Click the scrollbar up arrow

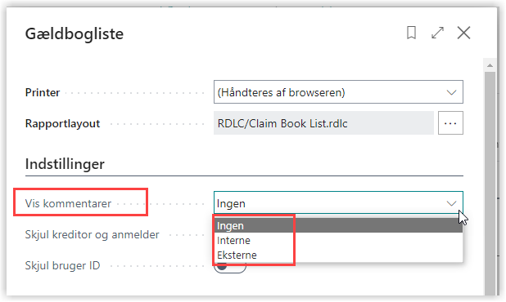[x=490, y=65]
